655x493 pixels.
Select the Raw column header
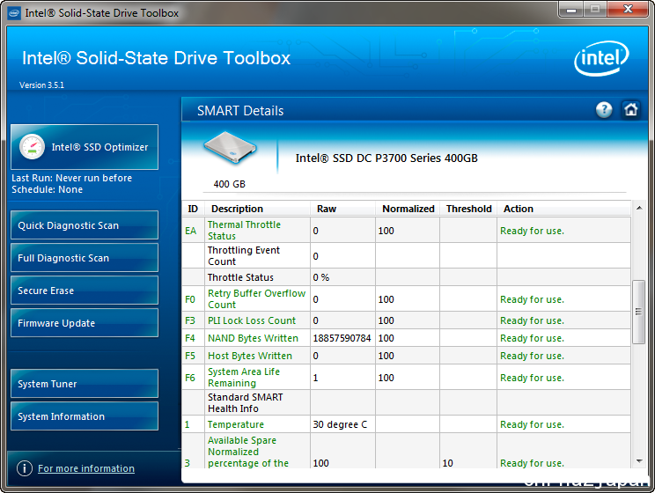[x=342, y=209]
